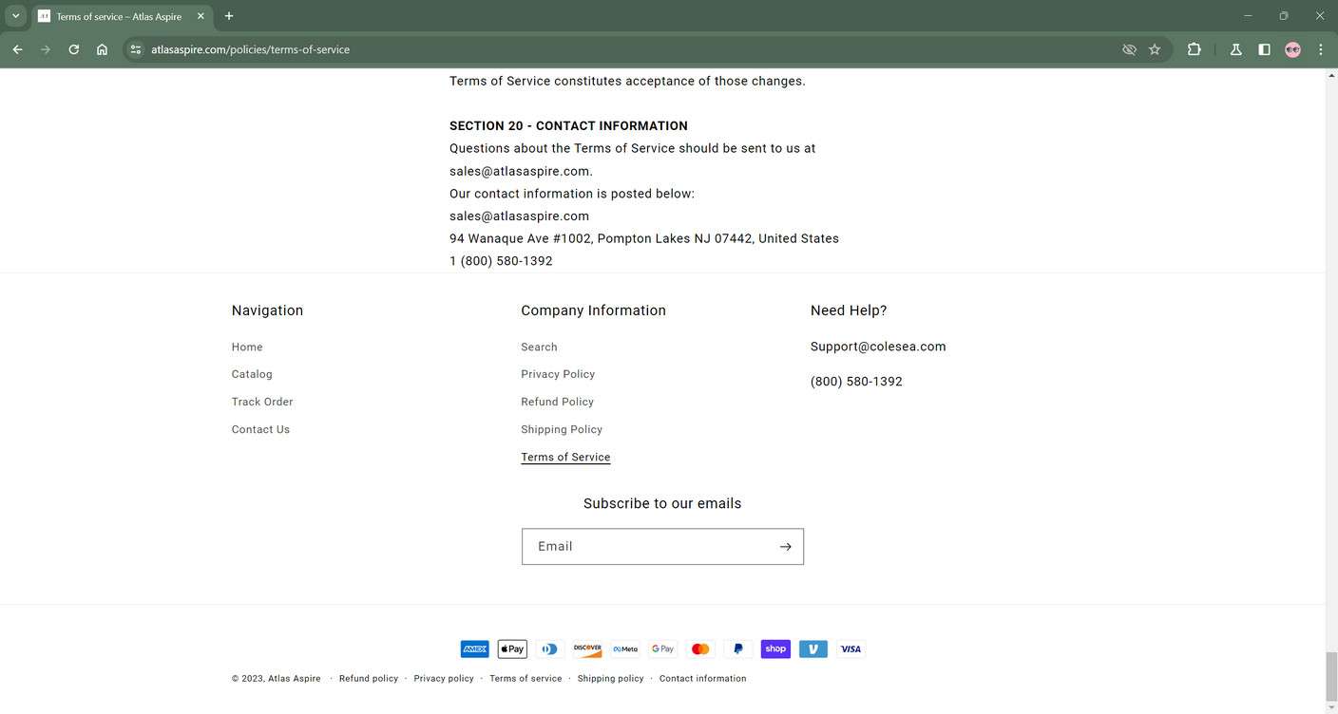Select the Visa payment icon
1338x714 pixels.
850,648
